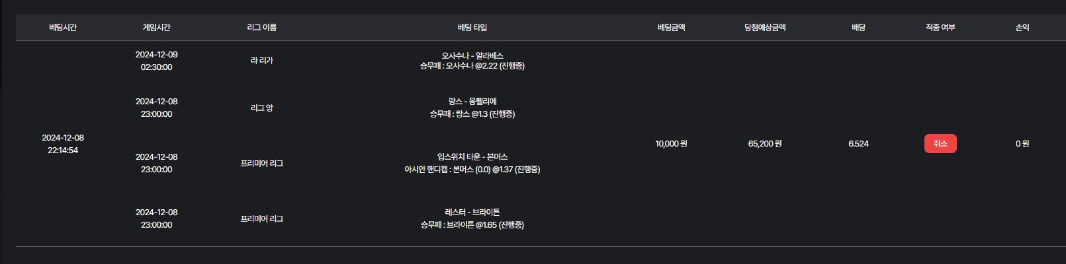Click the 게임시간 column header

pyautogui.click(x=156, y=28)
